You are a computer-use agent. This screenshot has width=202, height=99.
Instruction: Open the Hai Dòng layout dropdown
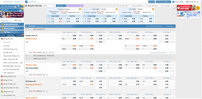(x=169, y=26)
